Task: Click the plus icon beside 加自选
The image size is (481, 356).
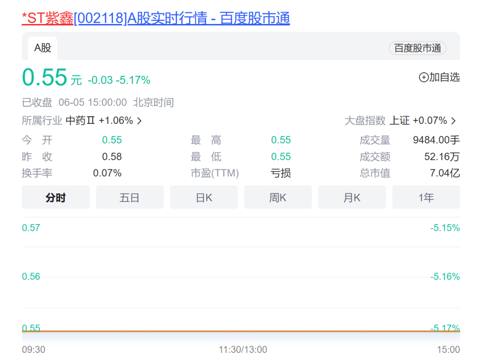Action: (424, 78)
